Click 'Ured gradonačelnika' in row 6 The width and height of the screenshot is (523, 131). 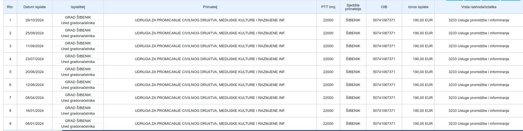pyautogui.click(x=78, y=88)
